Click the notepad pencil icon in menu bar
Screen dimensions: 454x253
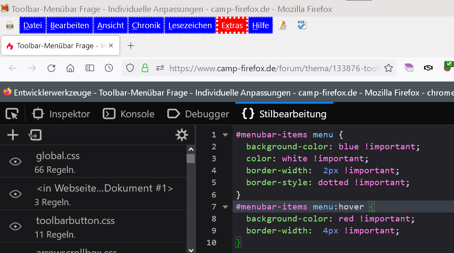tap(282, 26)
